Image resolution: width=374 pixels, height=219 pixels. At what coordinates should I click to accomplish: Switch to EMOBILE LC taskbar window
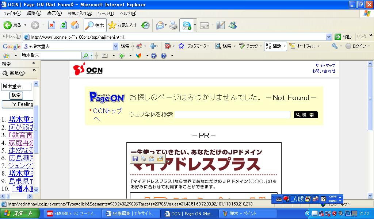click(73, 214)
